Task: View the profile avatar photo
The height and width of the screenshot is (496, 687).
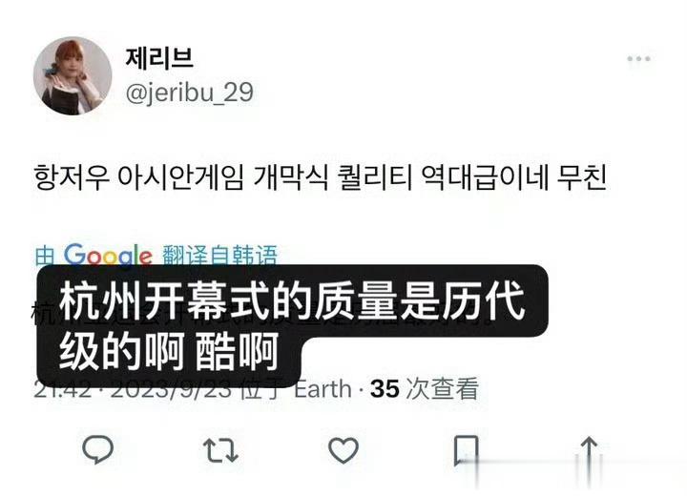Action: pos(73,75)
